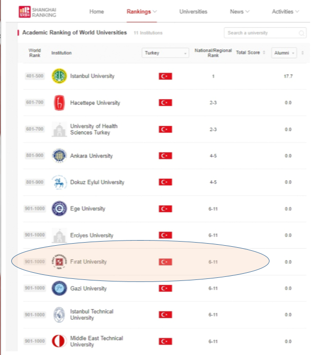
Task: Click the Firat University logo
Action: (x=59, y=262)
